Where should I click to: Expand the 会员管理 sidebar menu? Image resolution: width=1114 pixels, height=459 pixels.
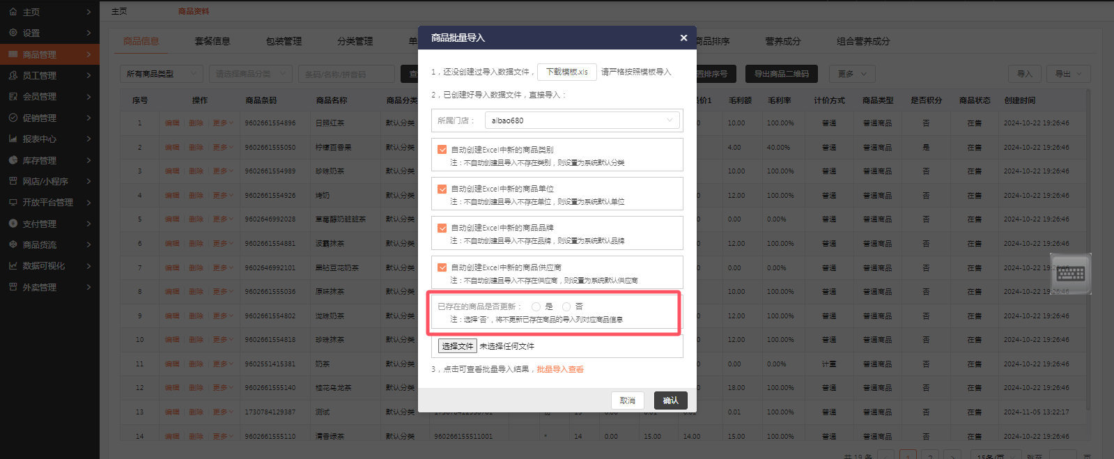tap(49, 97)
